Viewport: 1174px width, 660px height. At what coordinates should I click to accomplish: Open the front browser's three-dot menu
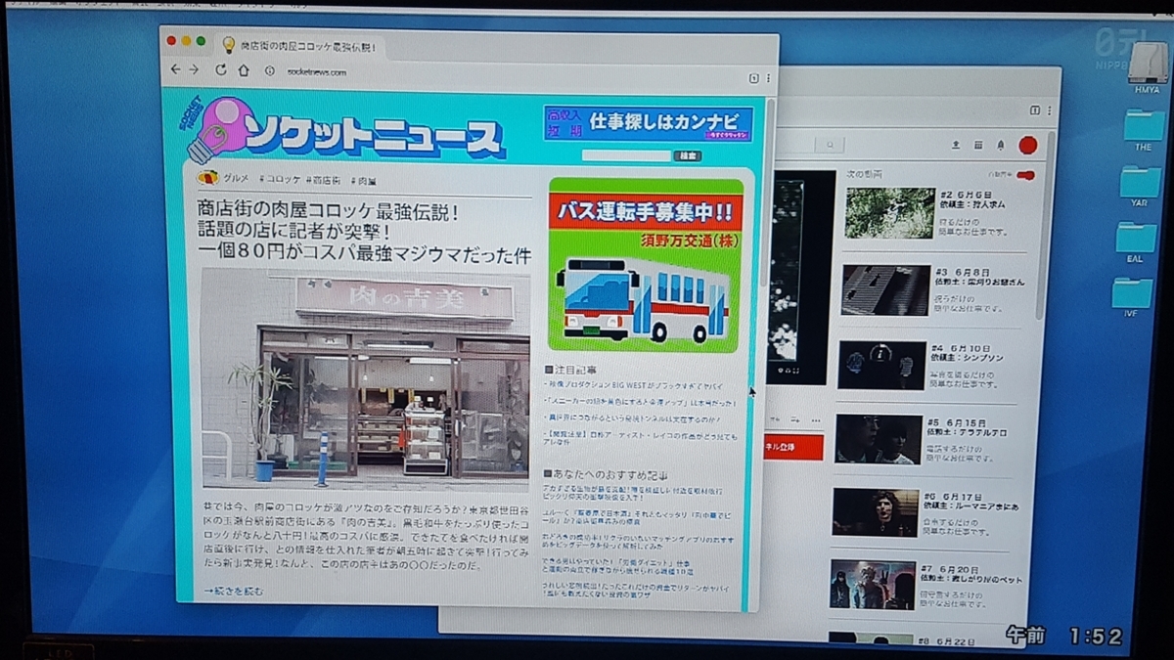(768, 78)
